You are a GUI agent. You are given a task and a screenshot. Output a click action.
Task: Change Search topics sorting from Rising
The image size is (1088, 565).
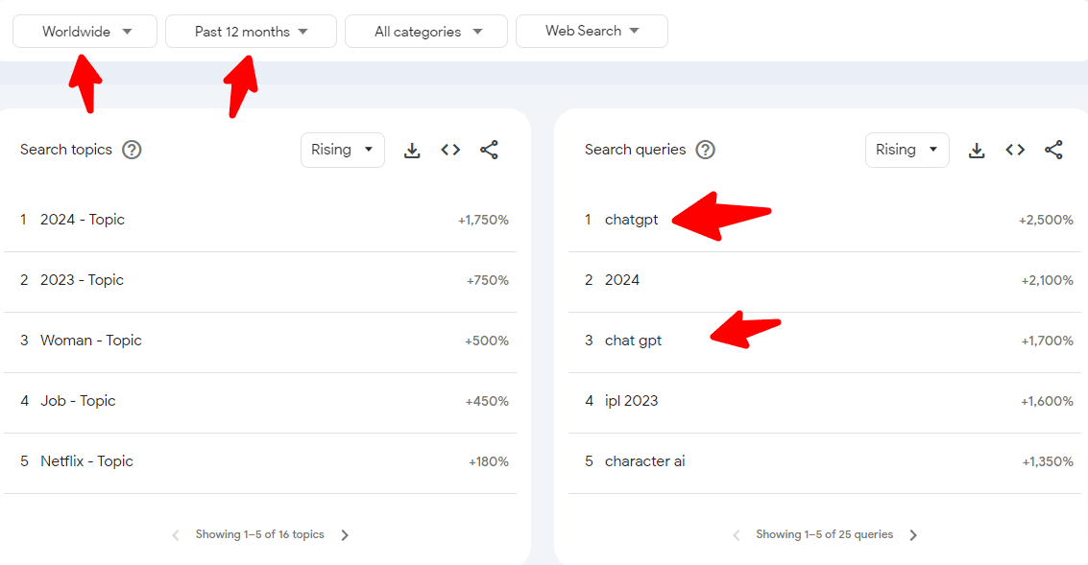click(343, 150)
